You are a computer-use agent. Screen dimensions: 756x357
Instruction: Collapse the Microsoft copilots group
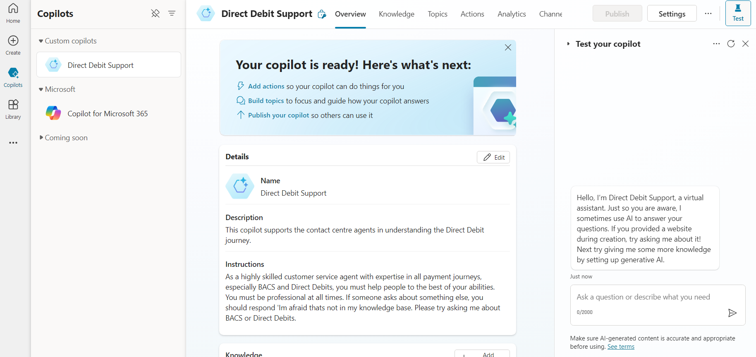point(41,89)
